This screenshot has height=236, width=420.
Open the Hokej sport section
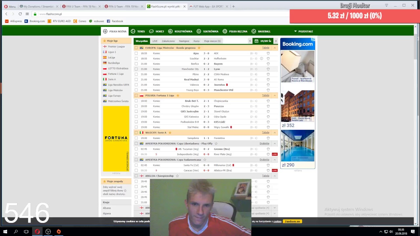[157, 31]
